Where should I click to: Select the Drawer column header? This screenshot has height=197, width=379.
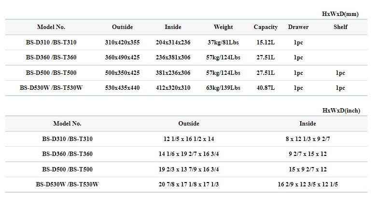(x=298, y=27)
